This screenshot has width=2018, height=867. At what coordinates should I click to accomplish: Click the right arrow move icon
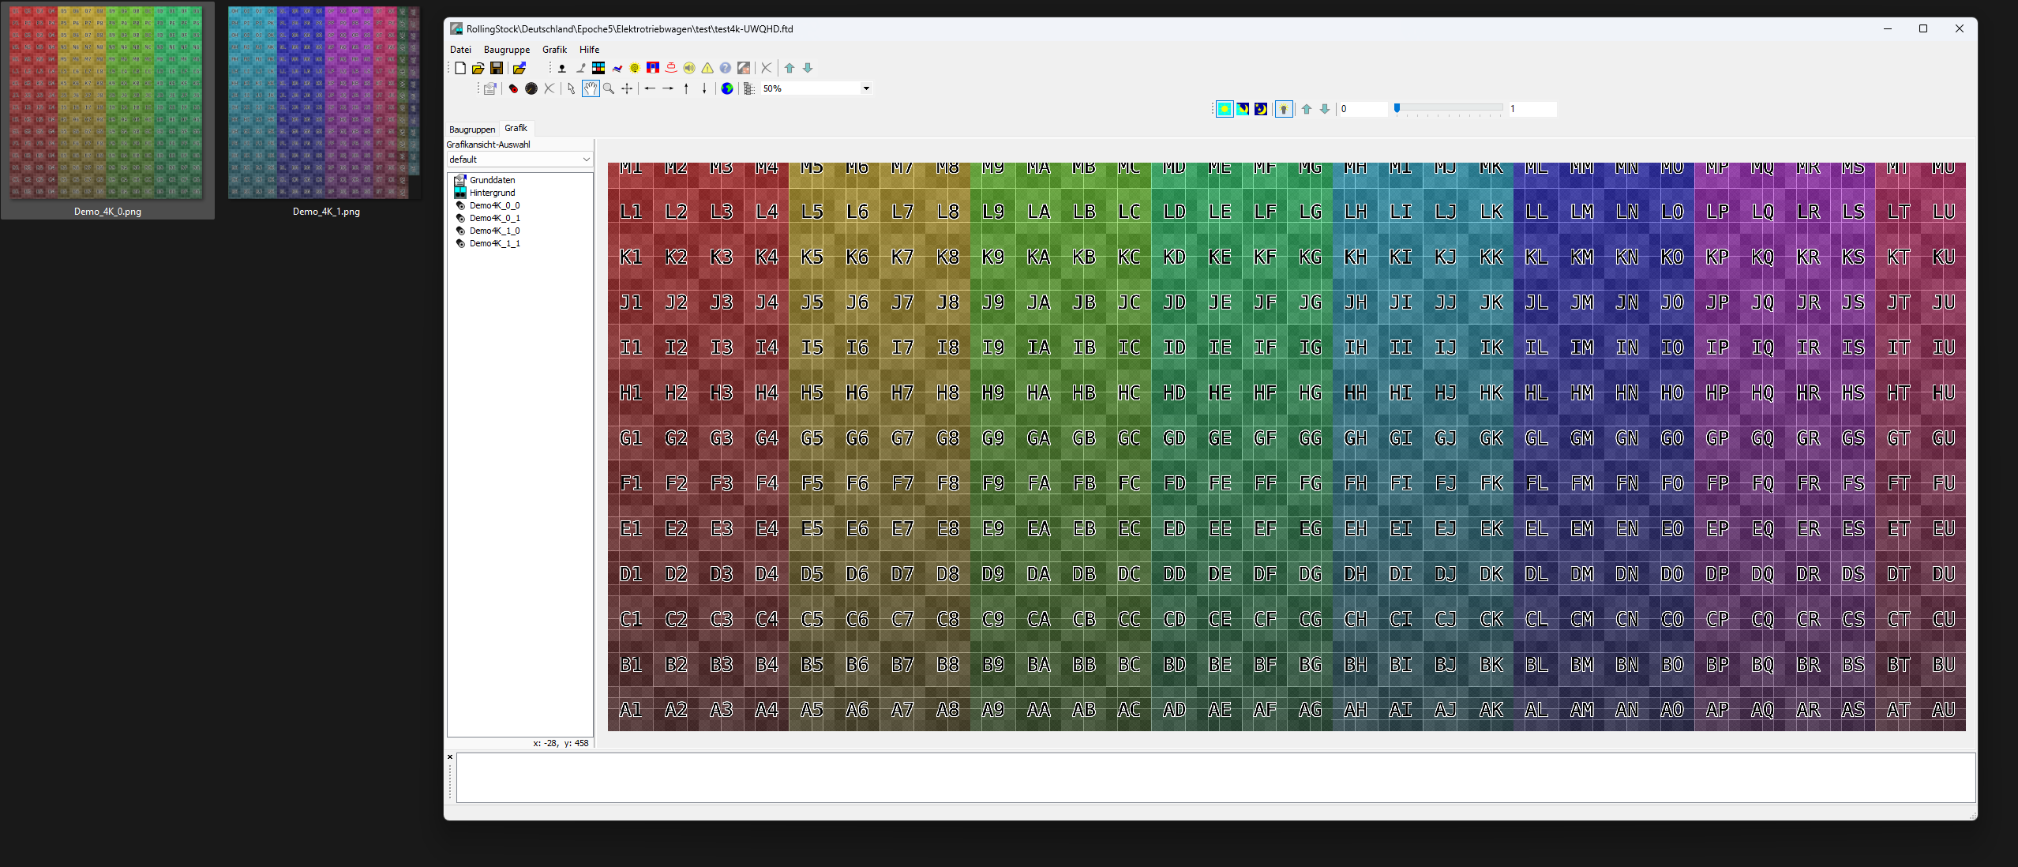tap(668, 88)
